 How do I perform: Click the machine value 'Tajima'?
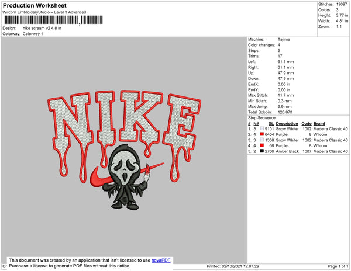(284, 39)
